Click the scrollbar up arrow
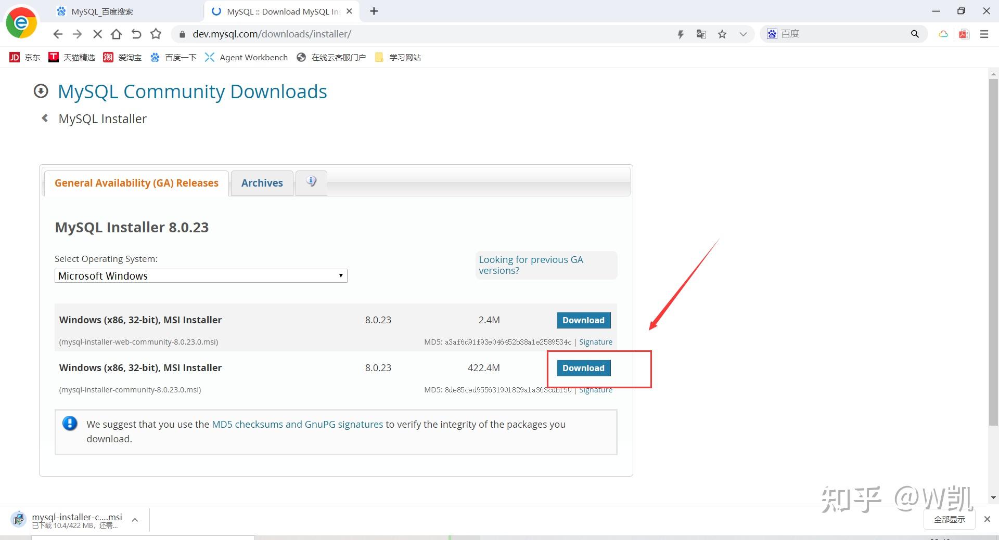 (x=993, y=74)
